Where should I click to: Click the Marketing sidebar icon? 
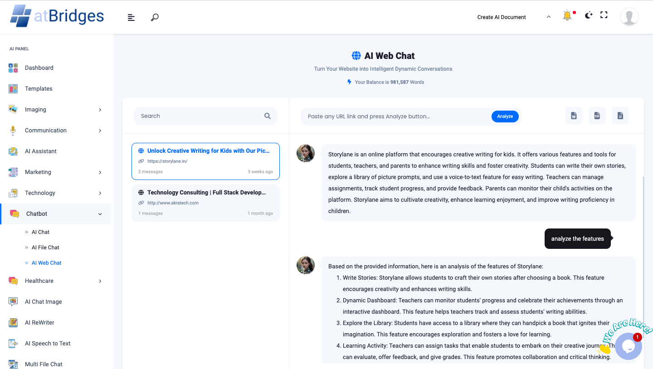click(13, 172)
